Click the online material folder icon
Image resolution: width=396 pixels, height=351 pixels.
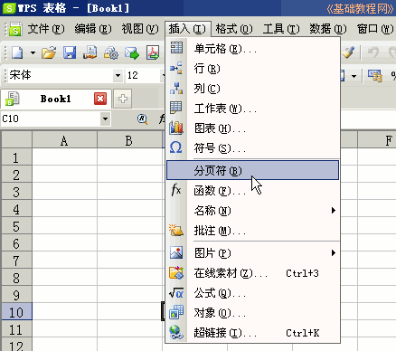[x=176, y=272]
